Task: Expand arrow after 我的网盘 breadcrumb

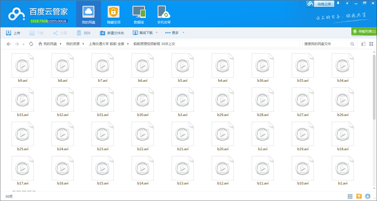Action: tap(61, 44)
